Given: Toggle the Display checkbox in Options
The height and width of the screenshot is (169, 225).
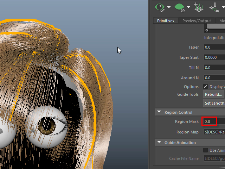Looking at the screenshot, I should (x=206, y=87).
